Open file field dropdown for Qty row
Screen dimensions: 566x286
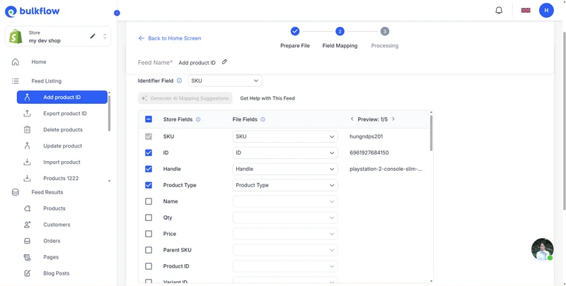(285, 218)
